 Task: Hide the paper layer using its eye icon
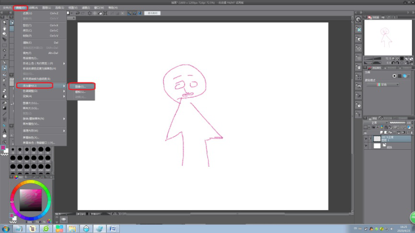366,145
